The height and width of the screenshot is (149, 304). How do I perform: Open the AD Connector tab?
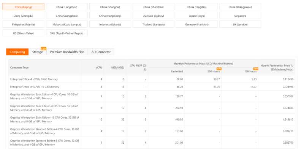point(101,52)
